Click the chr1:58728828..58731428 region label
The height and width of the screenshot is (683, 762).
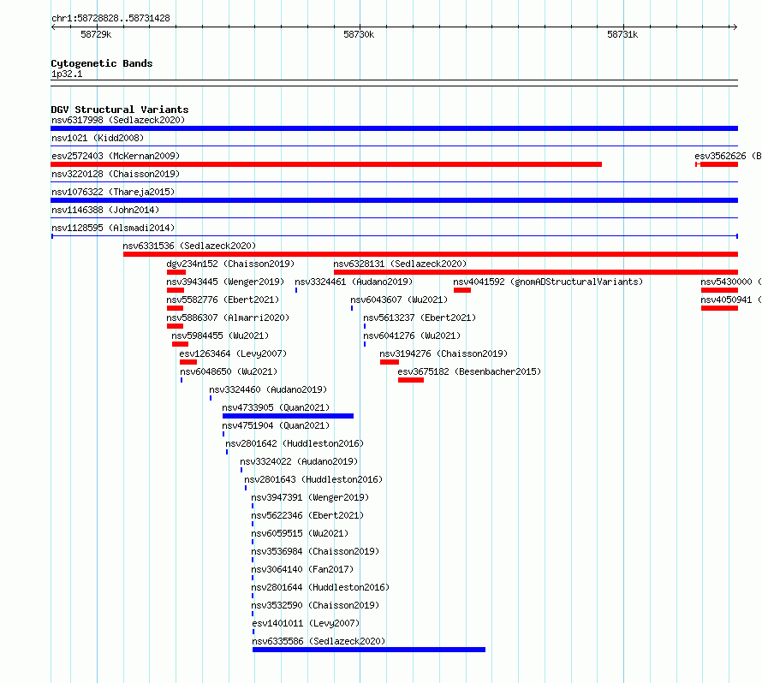click(110, 18)
